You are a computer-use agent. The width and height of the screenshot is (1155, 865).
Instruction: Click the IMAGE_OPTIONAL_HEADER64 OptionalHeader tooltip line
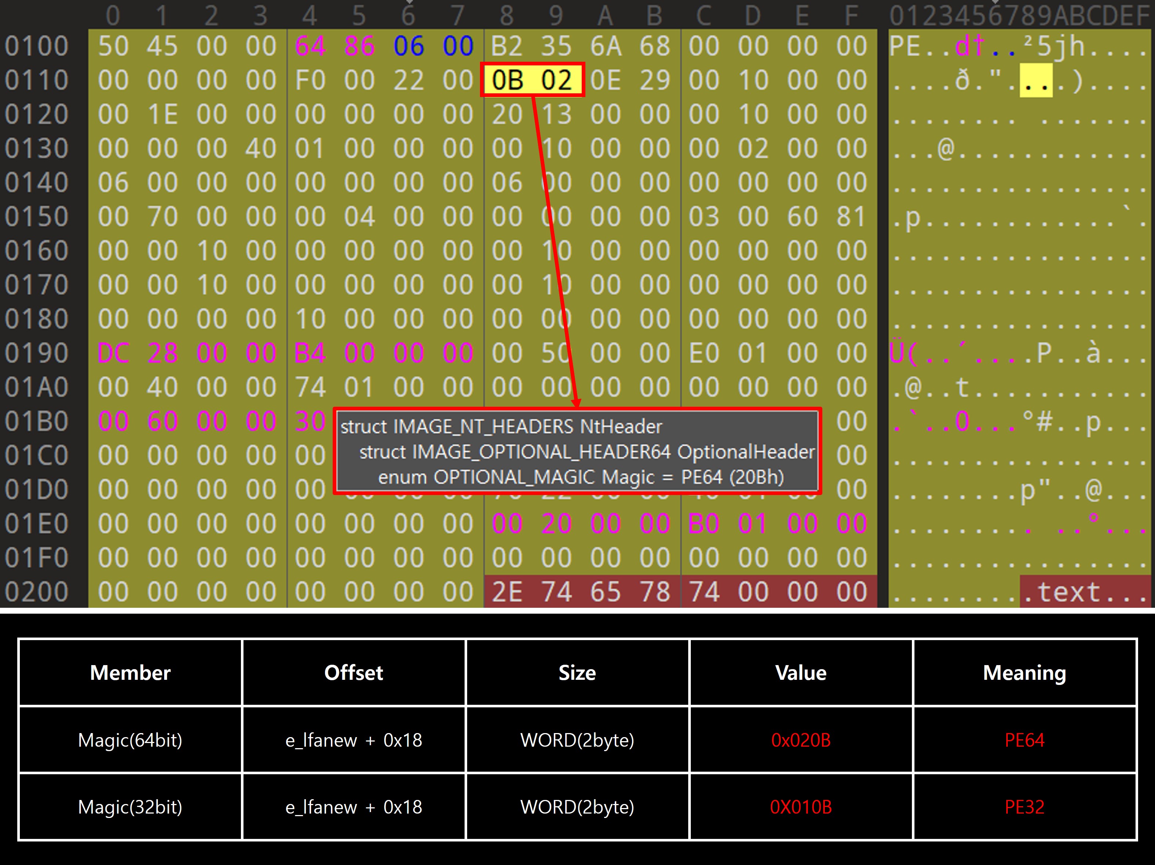586,452
